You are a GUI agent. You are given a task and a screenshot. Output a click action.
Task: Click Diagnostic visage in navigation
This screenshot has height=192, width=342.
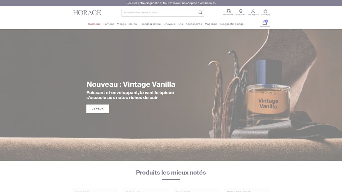232,24
